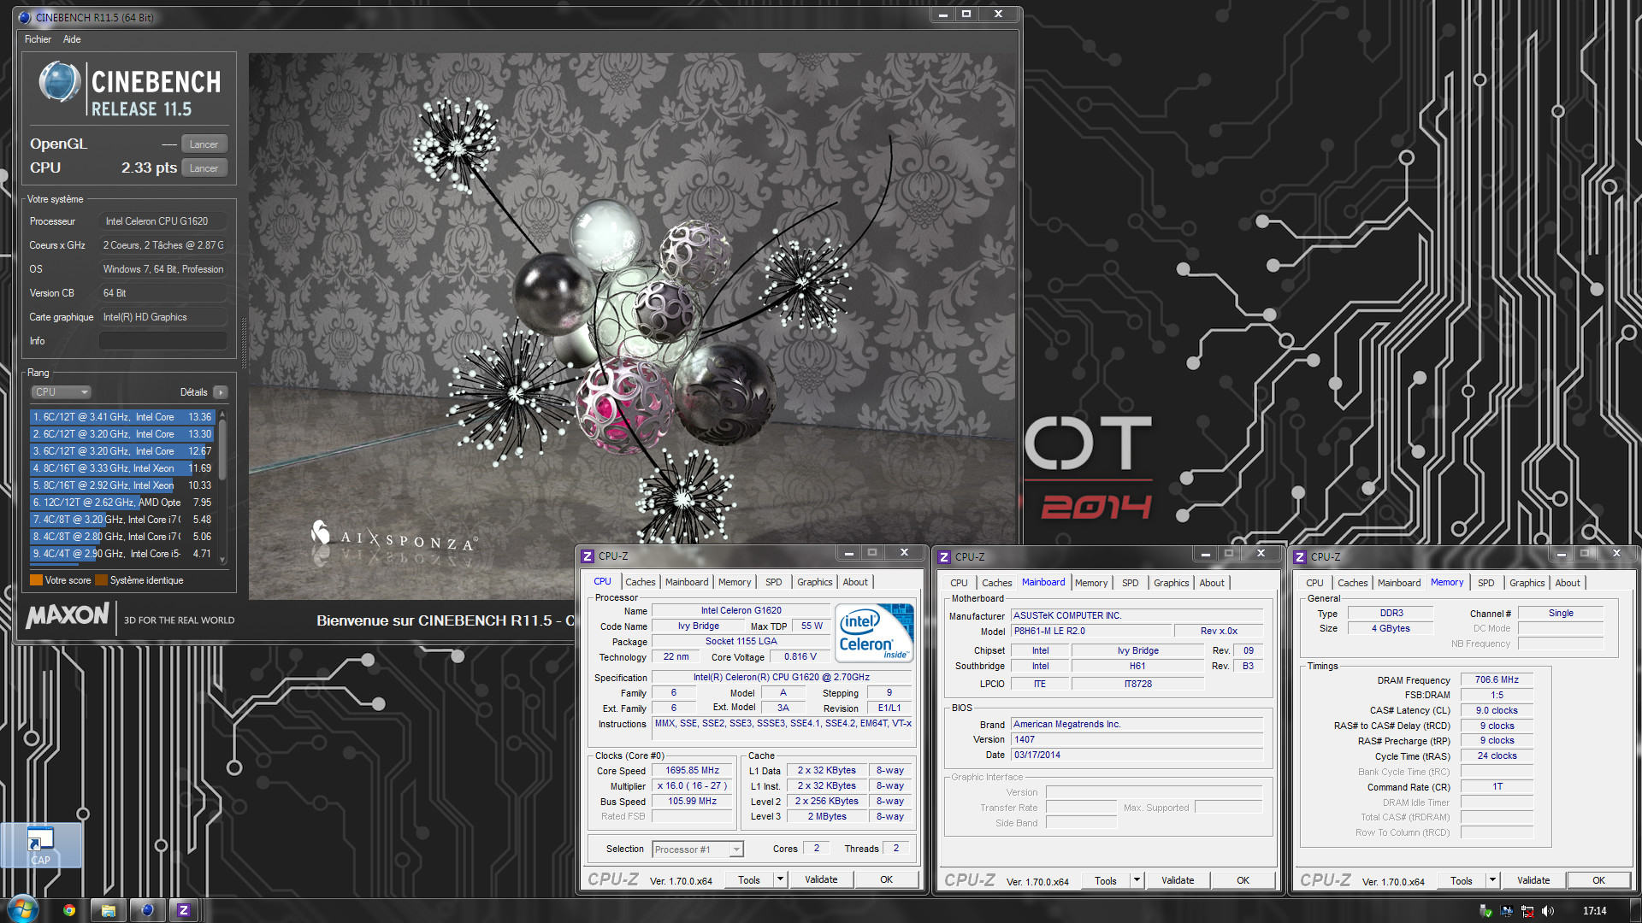Click the Cinebench globe logo
This screenshot has width=1642, height=923.
[60, 83]
